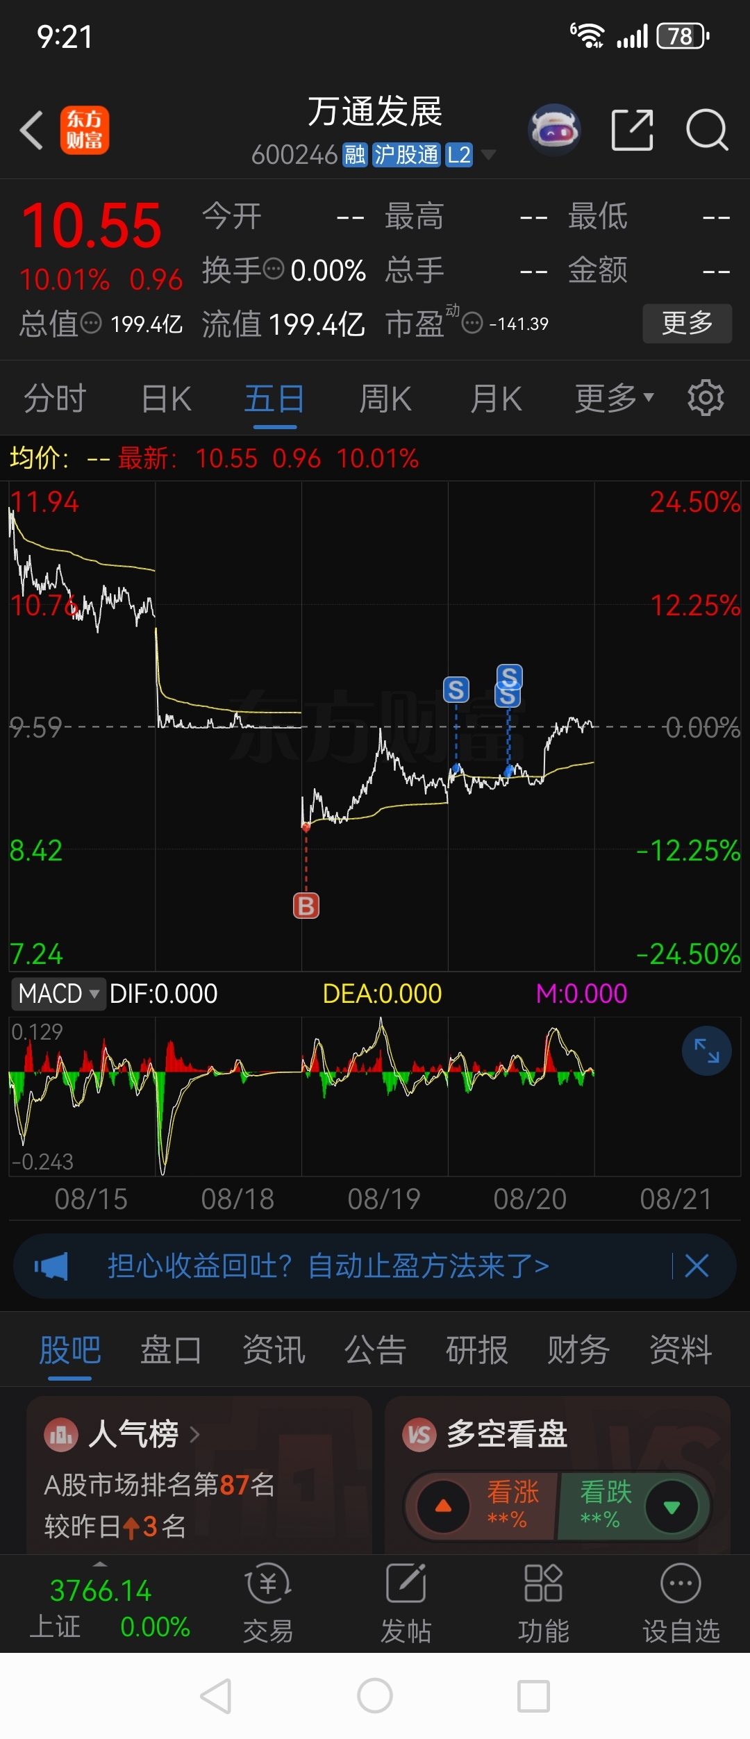The height and width of the screenshot is (1739, 750).
Task: Tap the VS 多空看盘 icon
Action: (x=419, y=1434)
